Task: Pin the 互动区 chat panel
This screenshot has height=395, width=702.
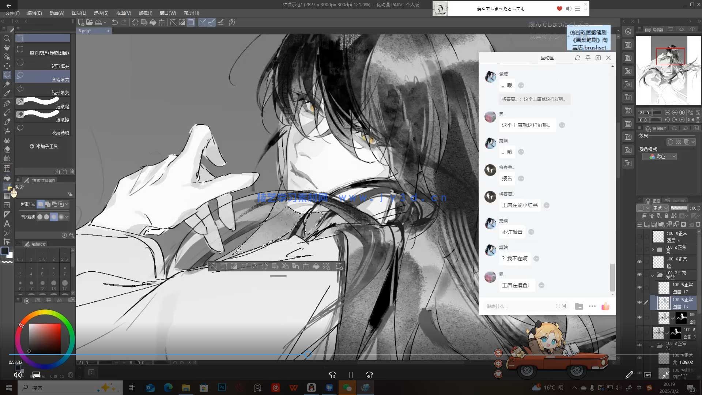Action: click(588, 58)
